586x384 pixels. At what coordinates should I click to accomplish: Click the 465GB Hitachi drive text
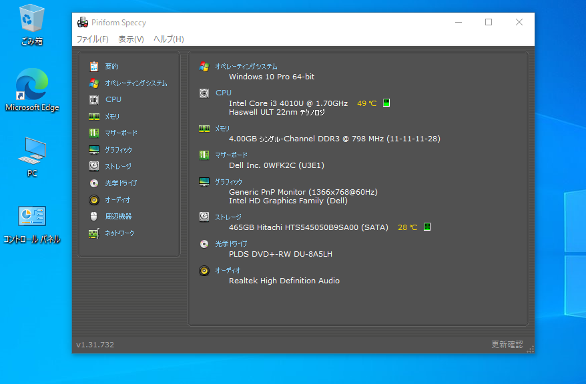pos(308,227)
